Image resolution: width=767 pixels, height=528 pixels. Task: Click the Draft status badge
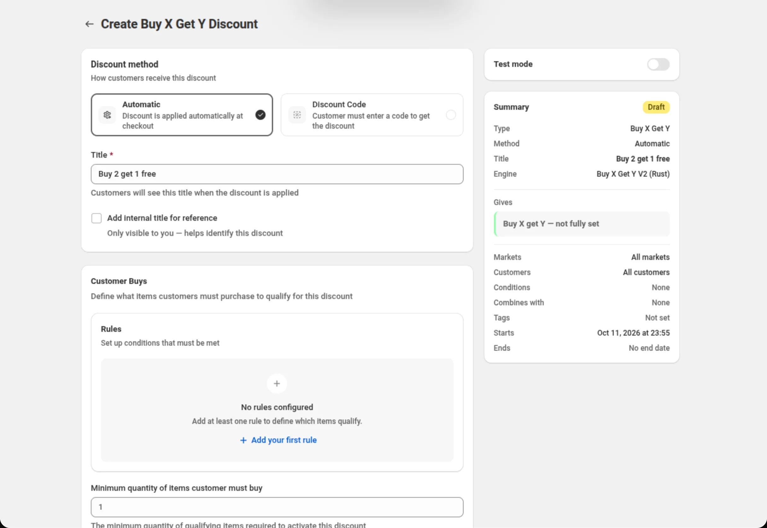(656, 107)
